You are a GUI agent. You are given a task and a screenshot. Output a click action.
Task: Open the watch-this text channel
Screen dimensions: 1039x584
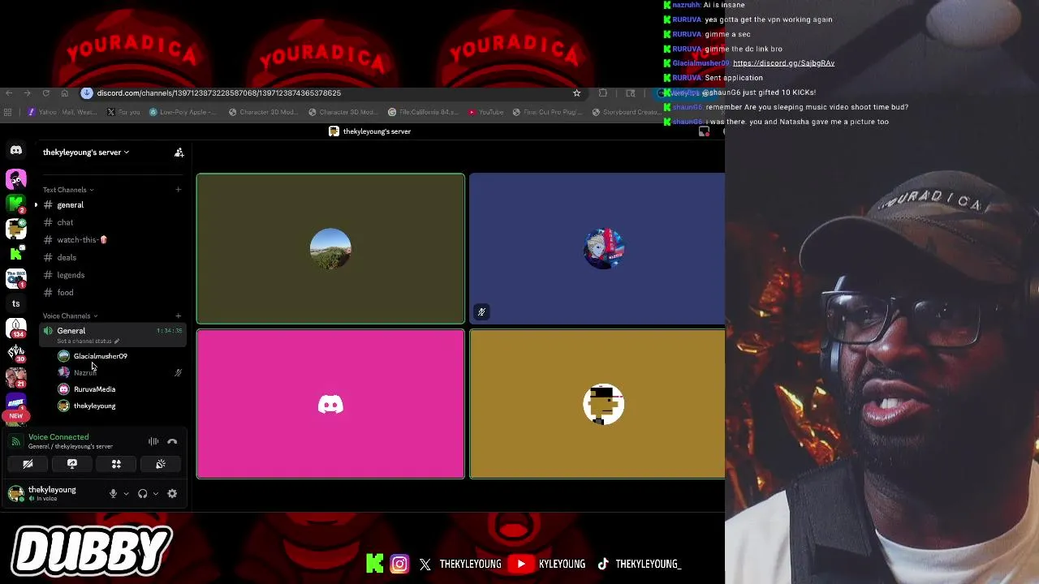(x=112, y=240)
